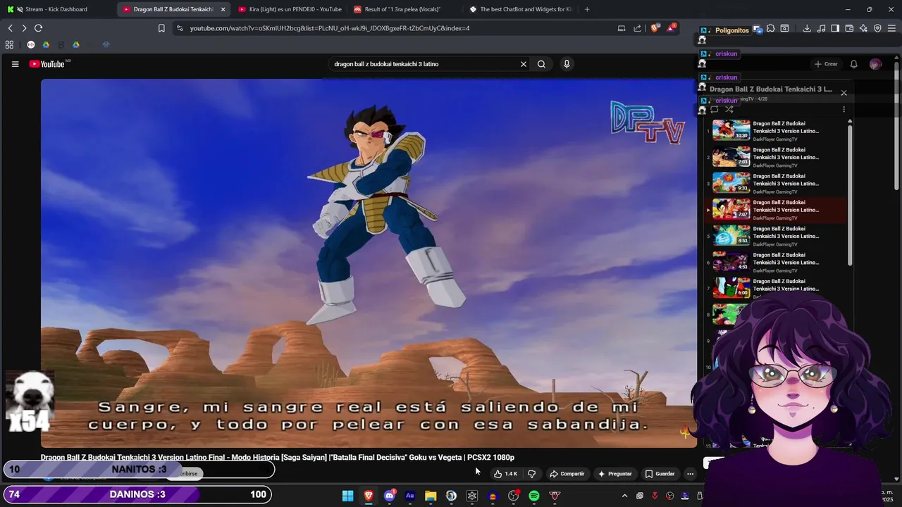Open Leo AI sparkle icon

click(863, 28)
